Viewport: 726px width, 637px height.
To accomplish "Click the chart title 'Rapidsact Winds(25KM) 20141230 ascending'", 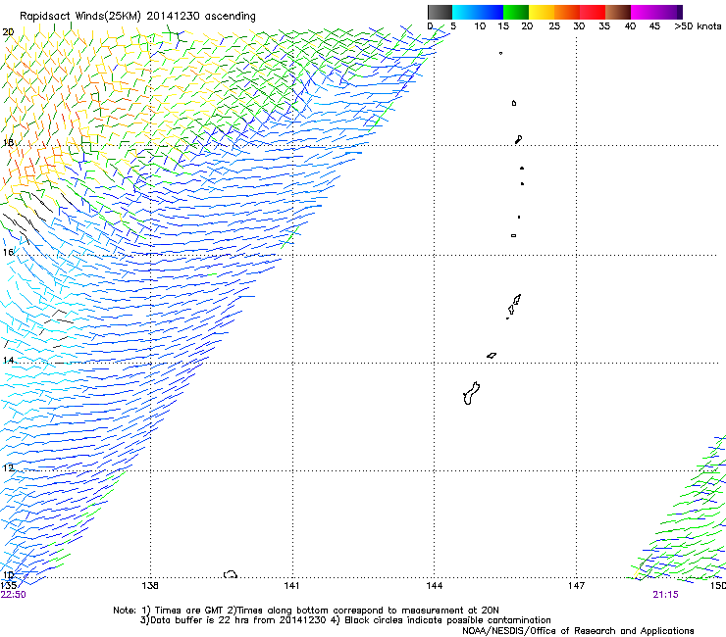I will pyautogui.click(x=137, y=17).
